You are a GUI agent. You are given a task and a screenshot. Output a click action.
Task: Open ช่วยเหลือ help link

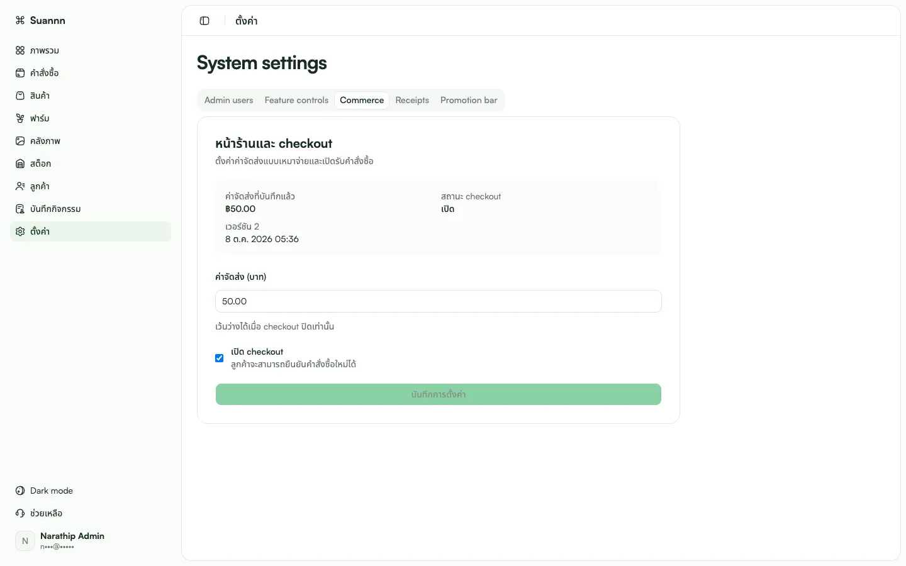[x=91, y=513]
